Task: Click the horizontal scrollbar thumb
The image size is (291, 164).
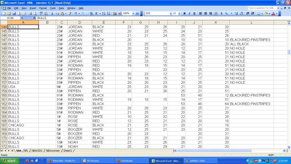Action: pos(214,151)
